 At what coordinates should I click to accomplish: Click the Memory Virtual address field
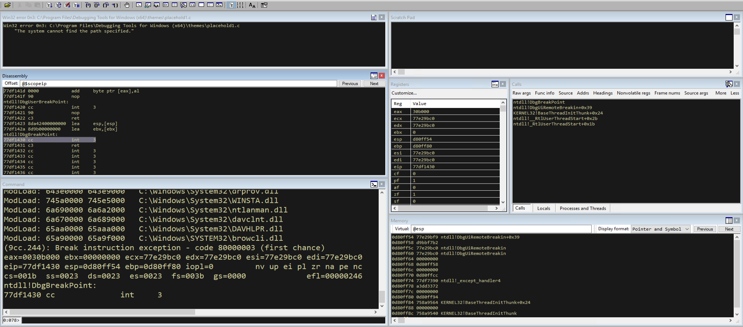(x=501, y=229)
